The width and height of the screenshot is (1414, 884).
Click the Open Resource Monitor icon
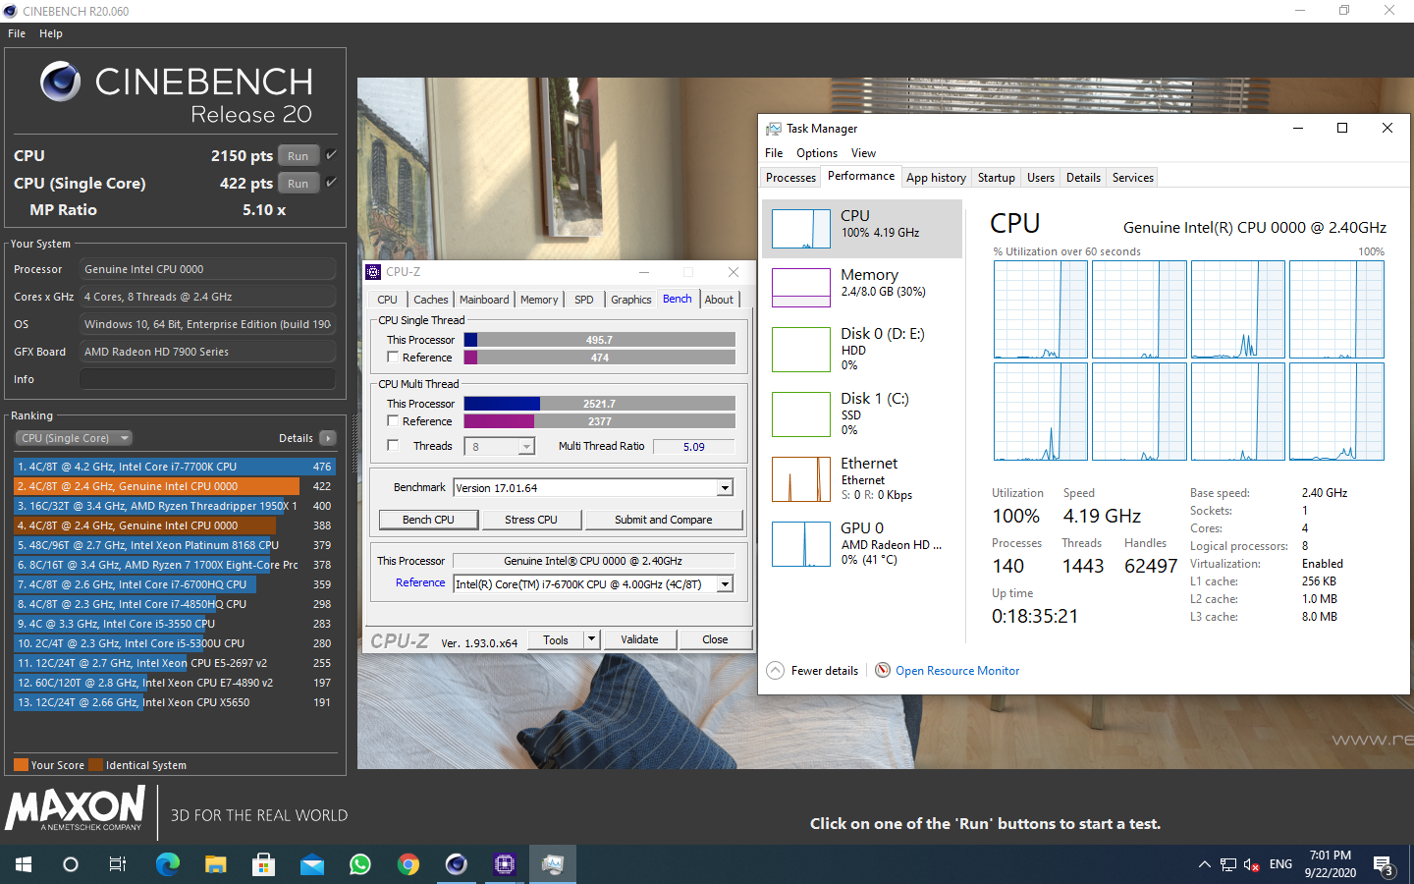(882, 671)
